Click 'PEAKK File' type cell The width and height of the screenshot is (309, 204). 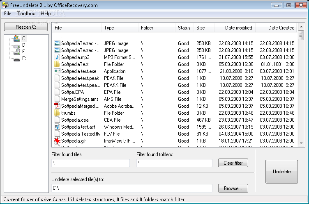point(115,85)
